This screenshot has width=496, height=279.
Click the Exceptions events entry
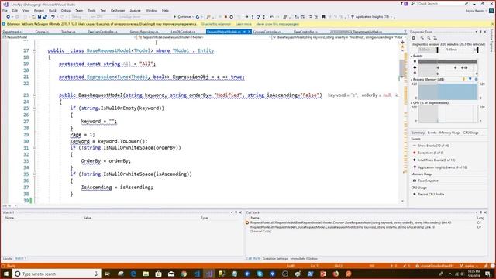click(x=429, y=153)
